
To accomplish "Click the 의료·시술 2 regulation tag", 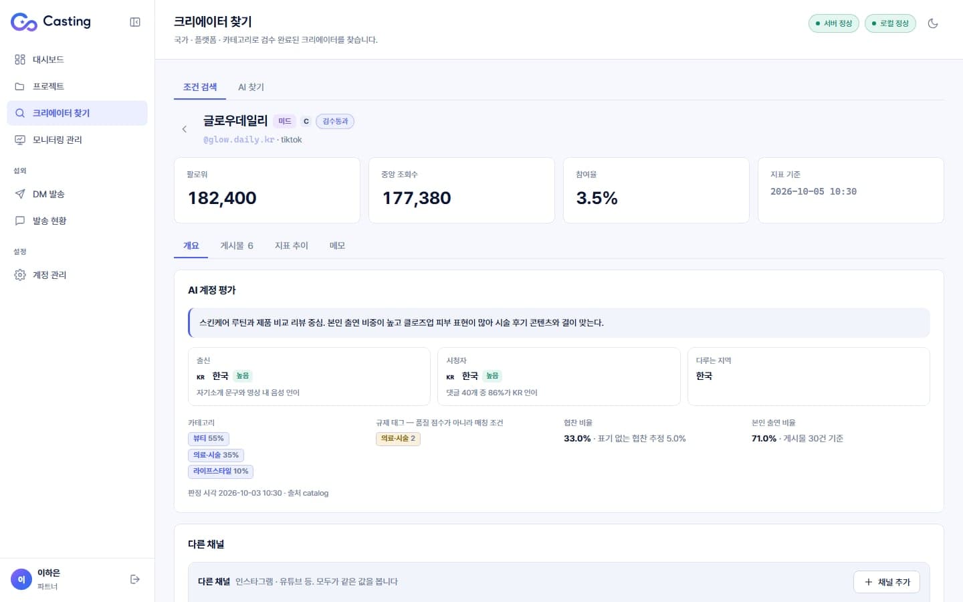I will pyautogui.click(x=398, y=439).
